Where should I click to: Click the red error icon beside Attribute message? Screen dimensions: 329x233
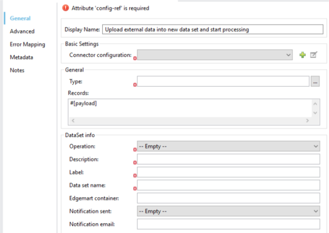[66, 8]
